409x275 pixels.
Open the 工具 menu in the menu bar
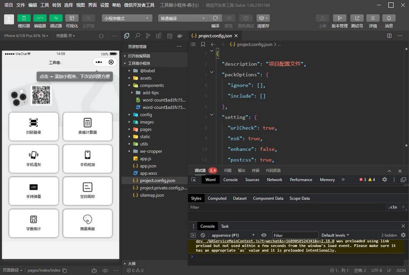(45, 5)
